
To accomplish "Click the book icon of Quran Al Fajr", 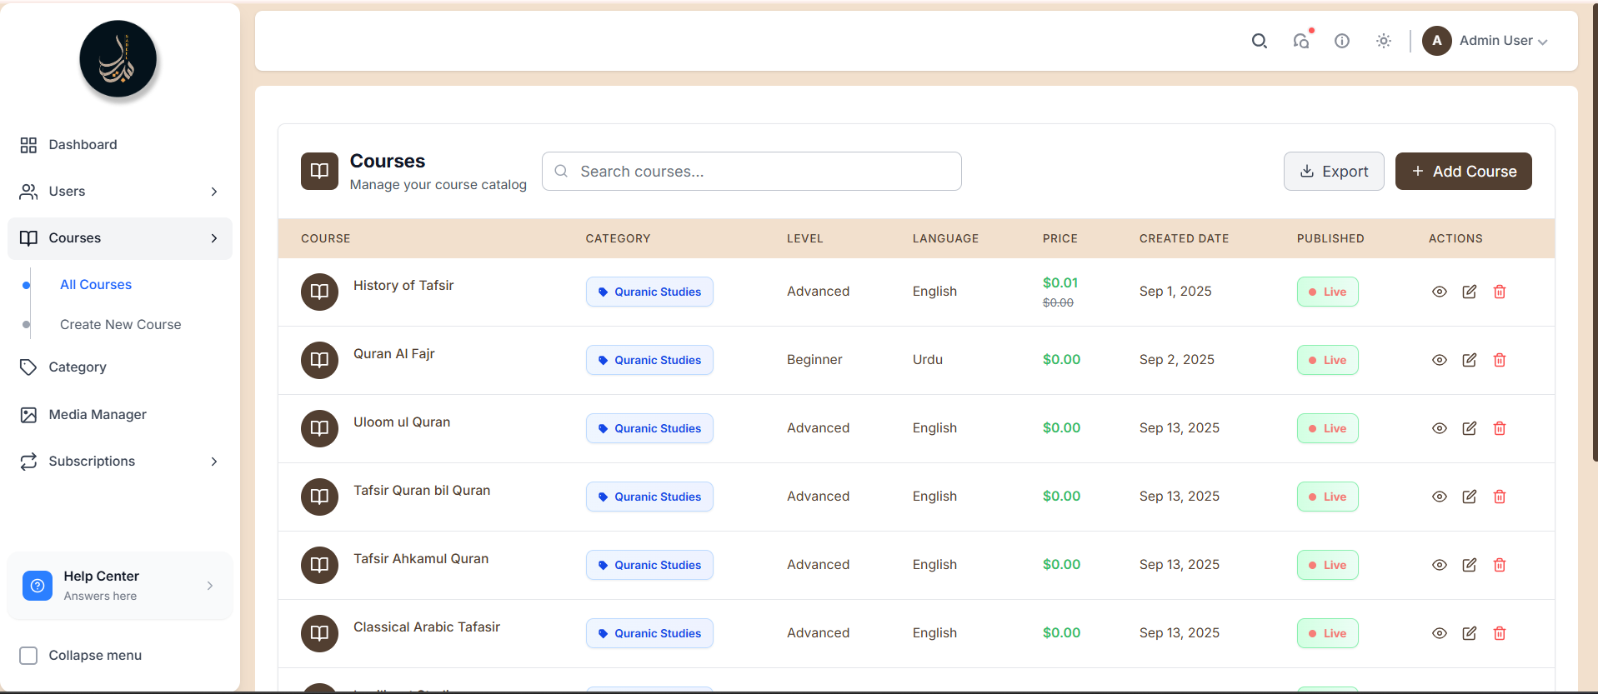I will coord(319,360).
